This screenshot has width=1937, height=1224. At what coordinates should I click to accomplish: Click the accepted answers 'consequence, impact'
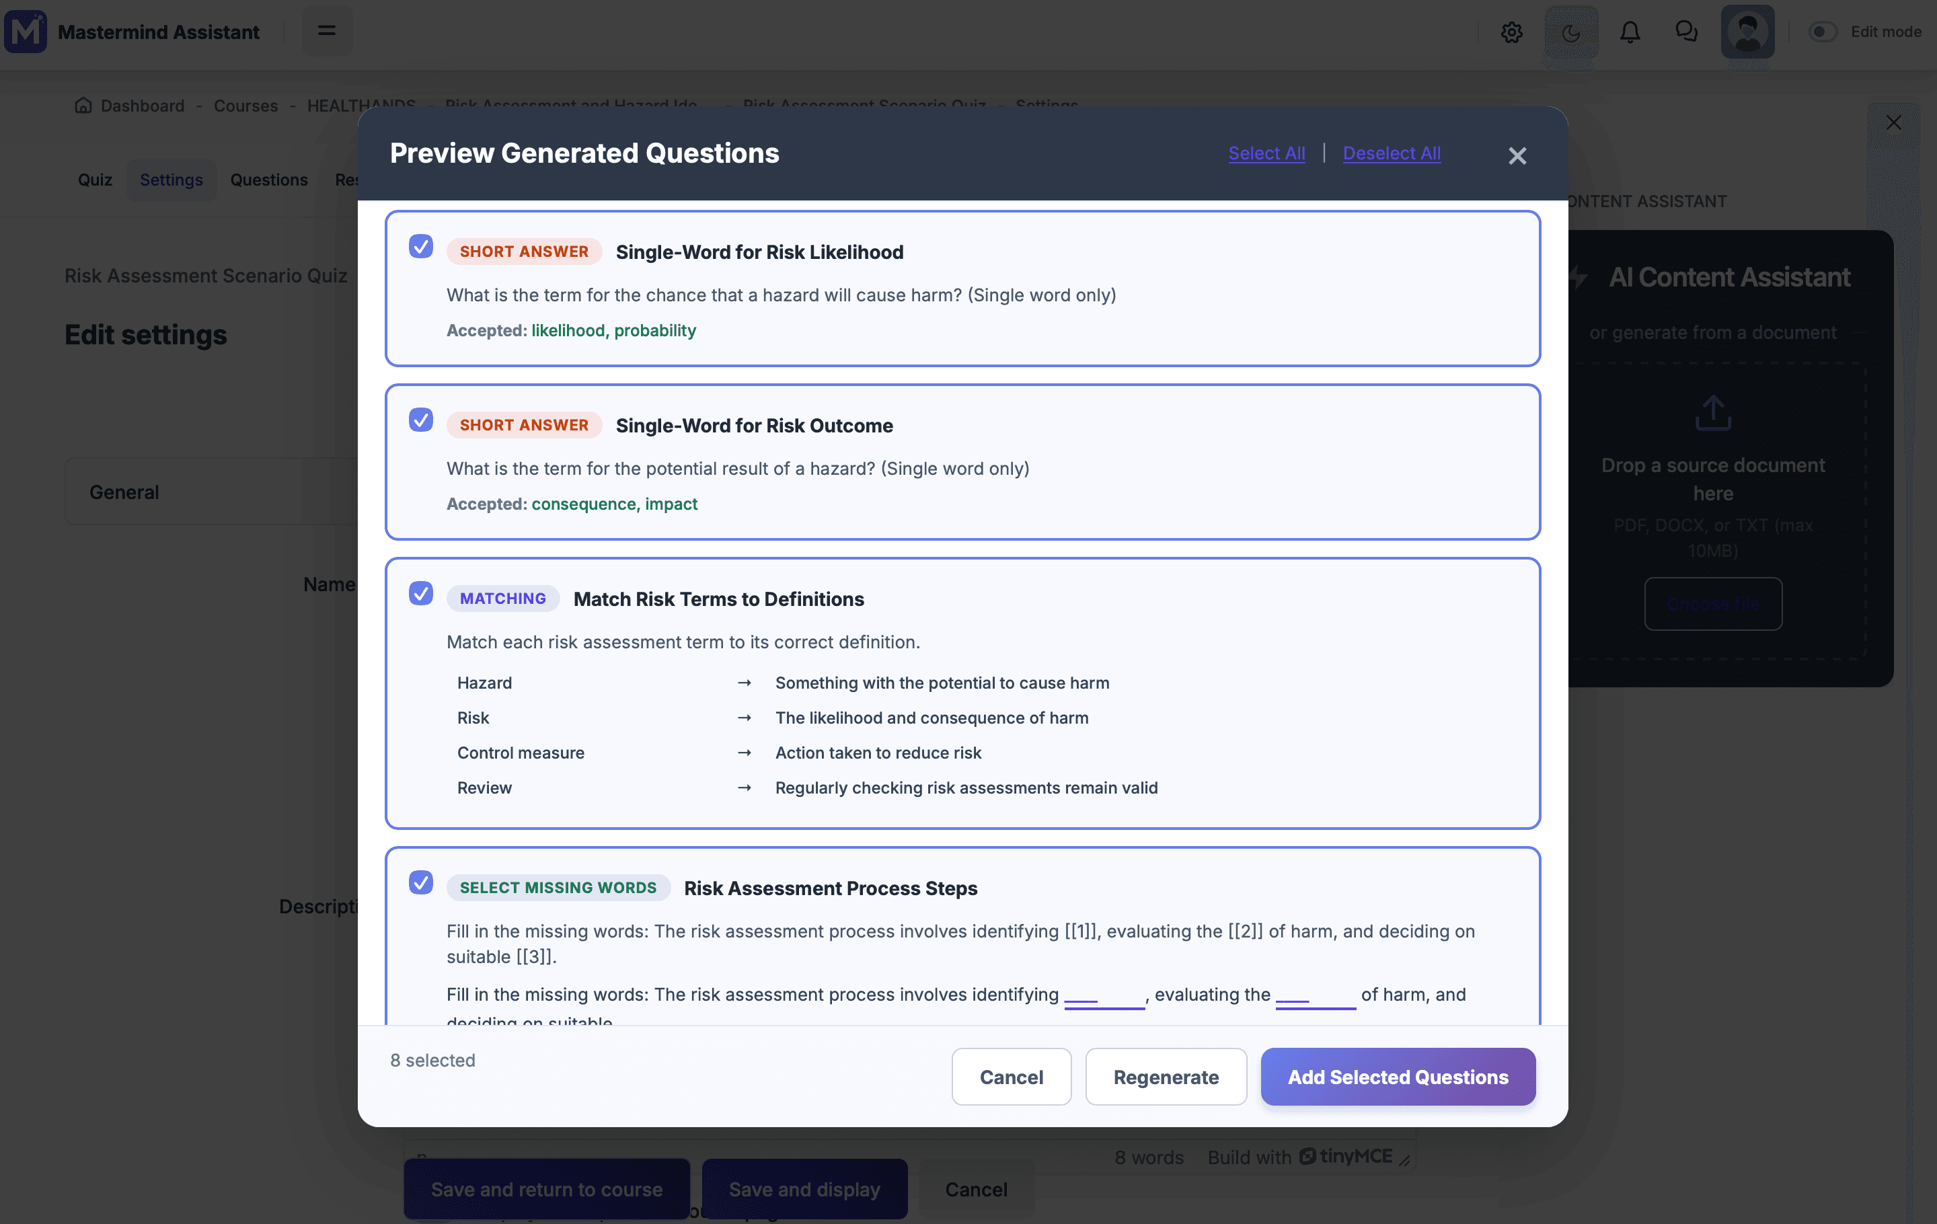tap(614, 504)
